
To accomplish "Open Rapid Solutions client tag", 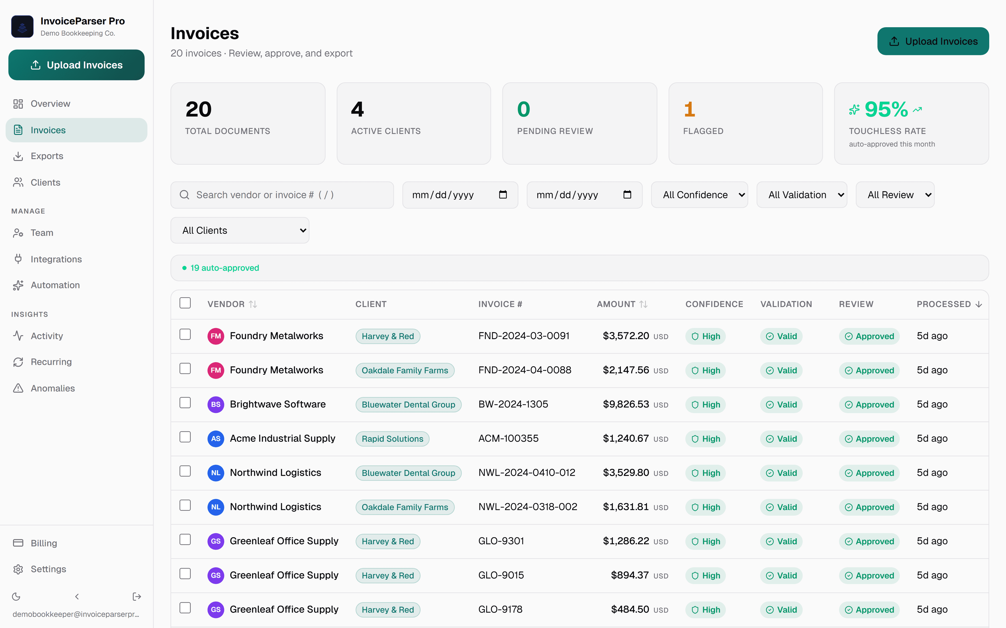I will point(392,439).
